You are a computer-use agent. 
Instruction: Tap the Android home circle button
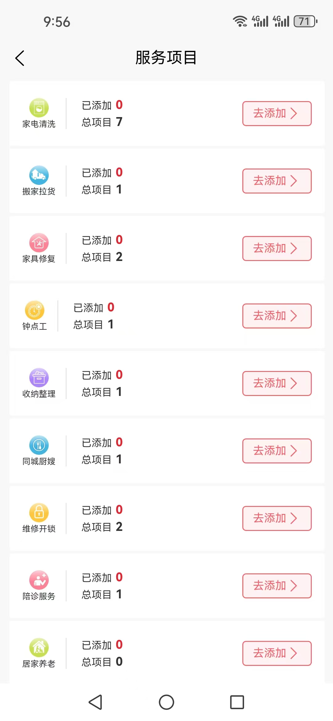pos(166,702)
